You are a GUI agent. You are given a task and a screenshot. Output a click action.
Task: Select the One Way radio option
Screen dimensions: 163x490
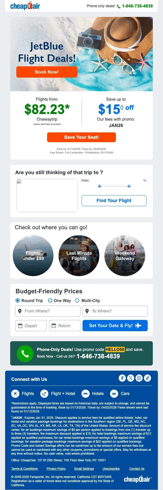pyautogui.click(x=50, y=300)
